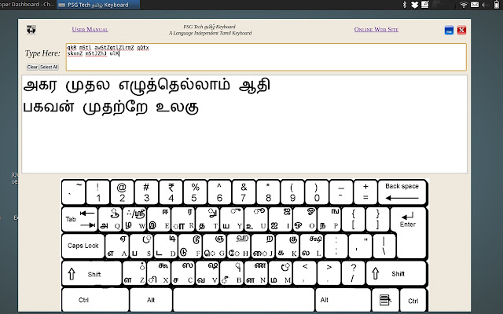503x314 pixels.
Task: Click the L key with ல
Action: click(312, 246)
